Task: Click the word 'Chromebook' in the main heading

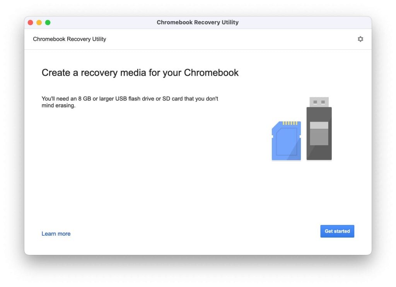Action: [211, 73]
